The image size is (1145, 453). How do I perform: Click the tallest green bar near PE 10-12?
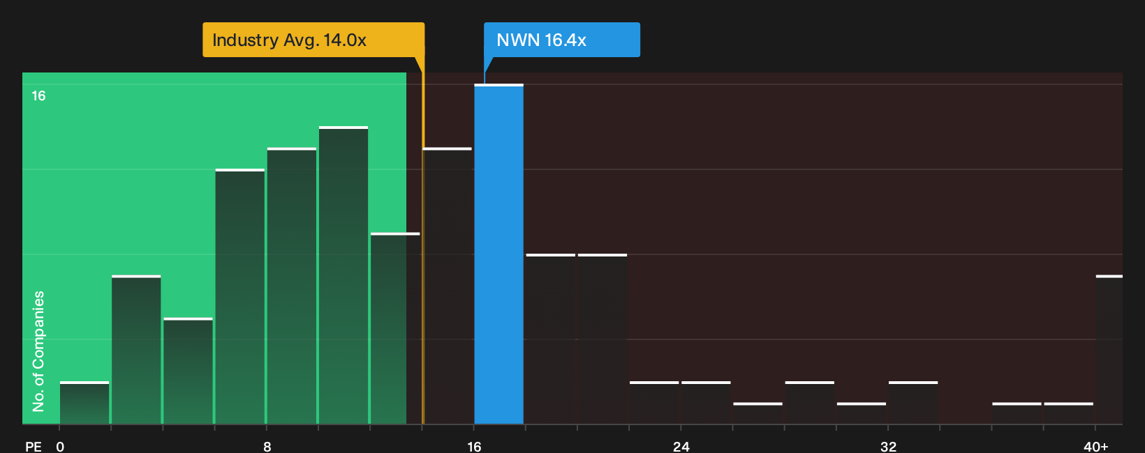click(343, 275)
